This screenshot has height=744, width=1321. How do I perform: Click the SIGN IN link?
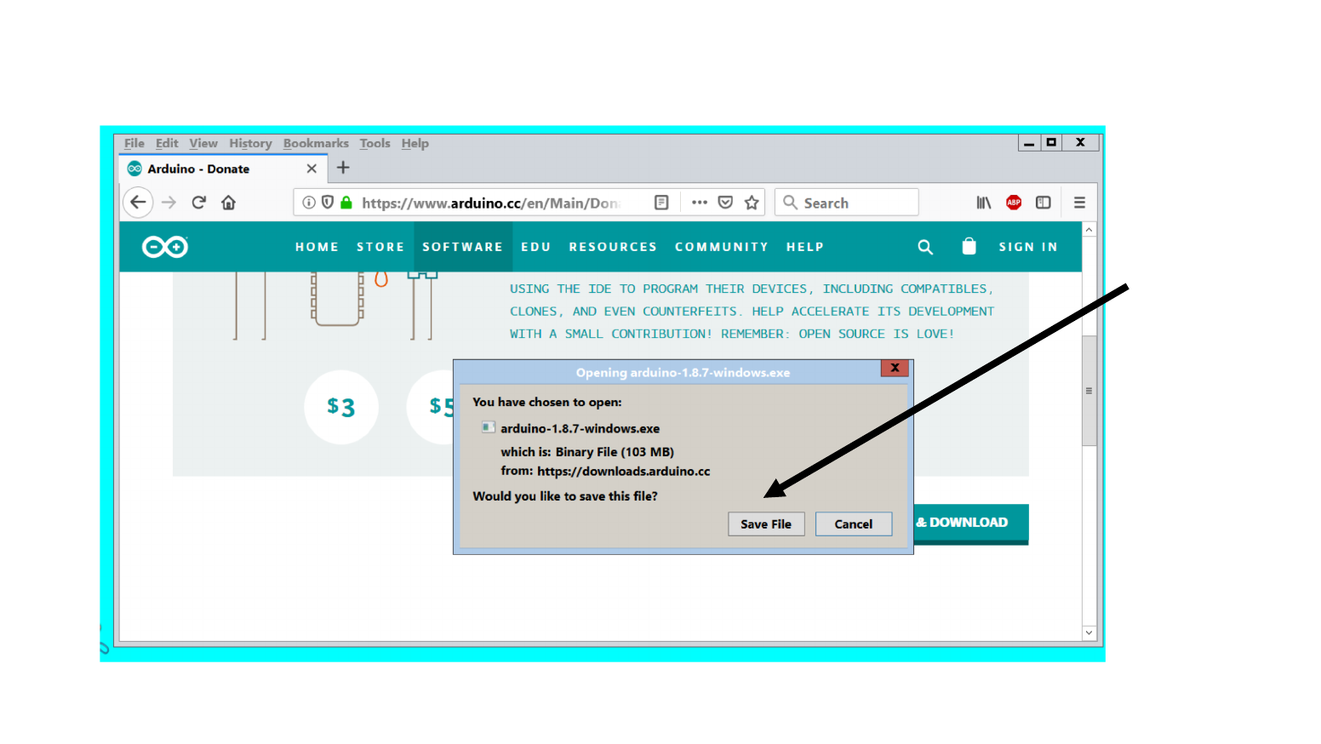(x=1028, y=247)
